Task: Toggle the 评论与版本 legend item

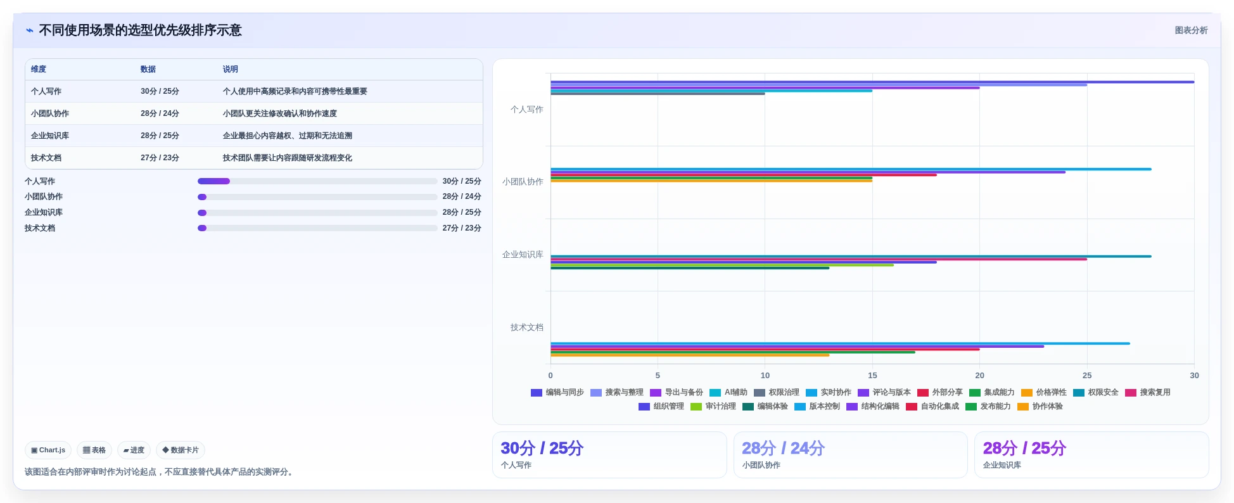Action: pos(884,393)
